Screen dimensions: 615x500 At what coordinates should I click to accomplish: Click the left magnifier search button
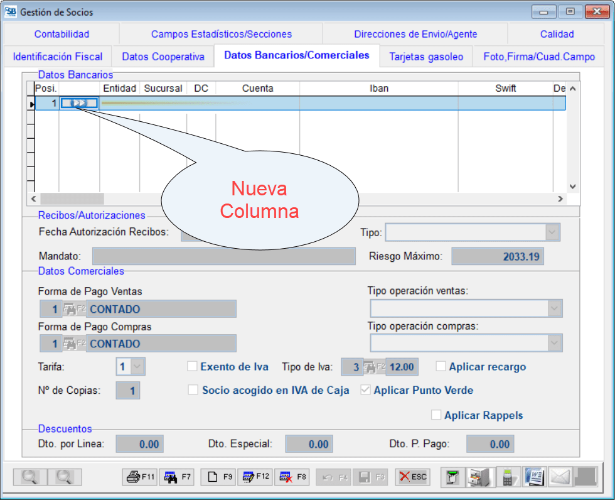point(29,477)
